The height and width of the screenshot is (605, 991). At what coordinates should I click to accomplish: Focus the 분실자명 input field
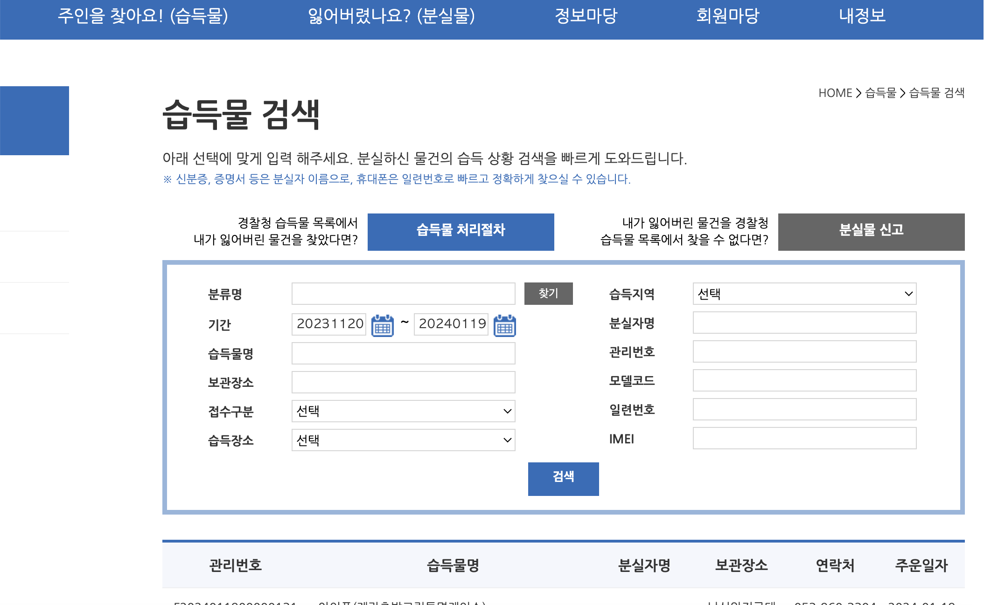tap(804, 323)
